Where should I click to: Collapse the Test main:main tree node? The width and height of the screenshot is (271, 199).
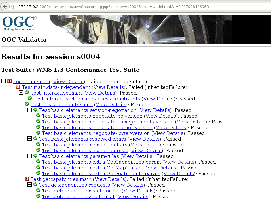[4, 81]
